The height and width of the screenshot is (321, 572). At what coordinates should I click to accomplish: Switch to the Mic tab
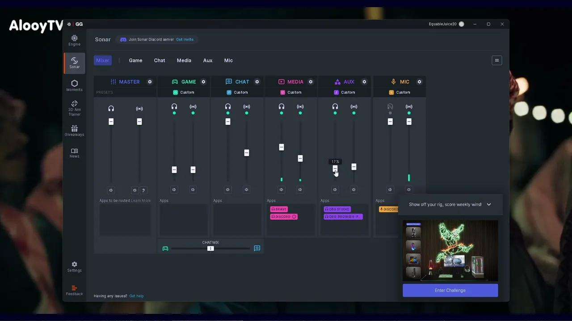tap(228, 60)
